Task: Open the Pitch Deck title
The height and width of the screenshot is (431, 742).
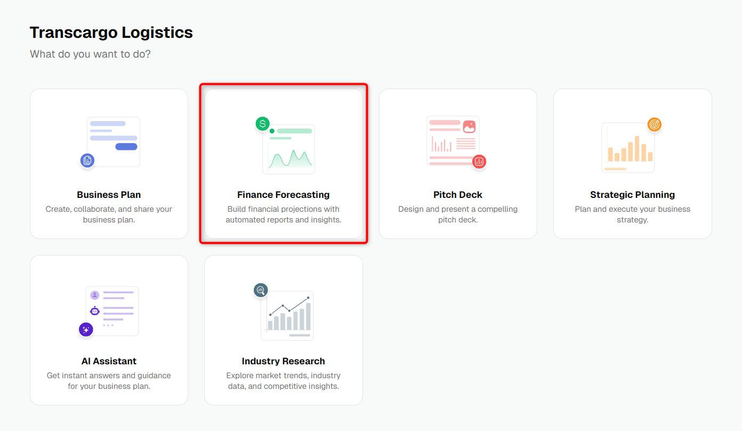Action: click(x=458, y=195)
